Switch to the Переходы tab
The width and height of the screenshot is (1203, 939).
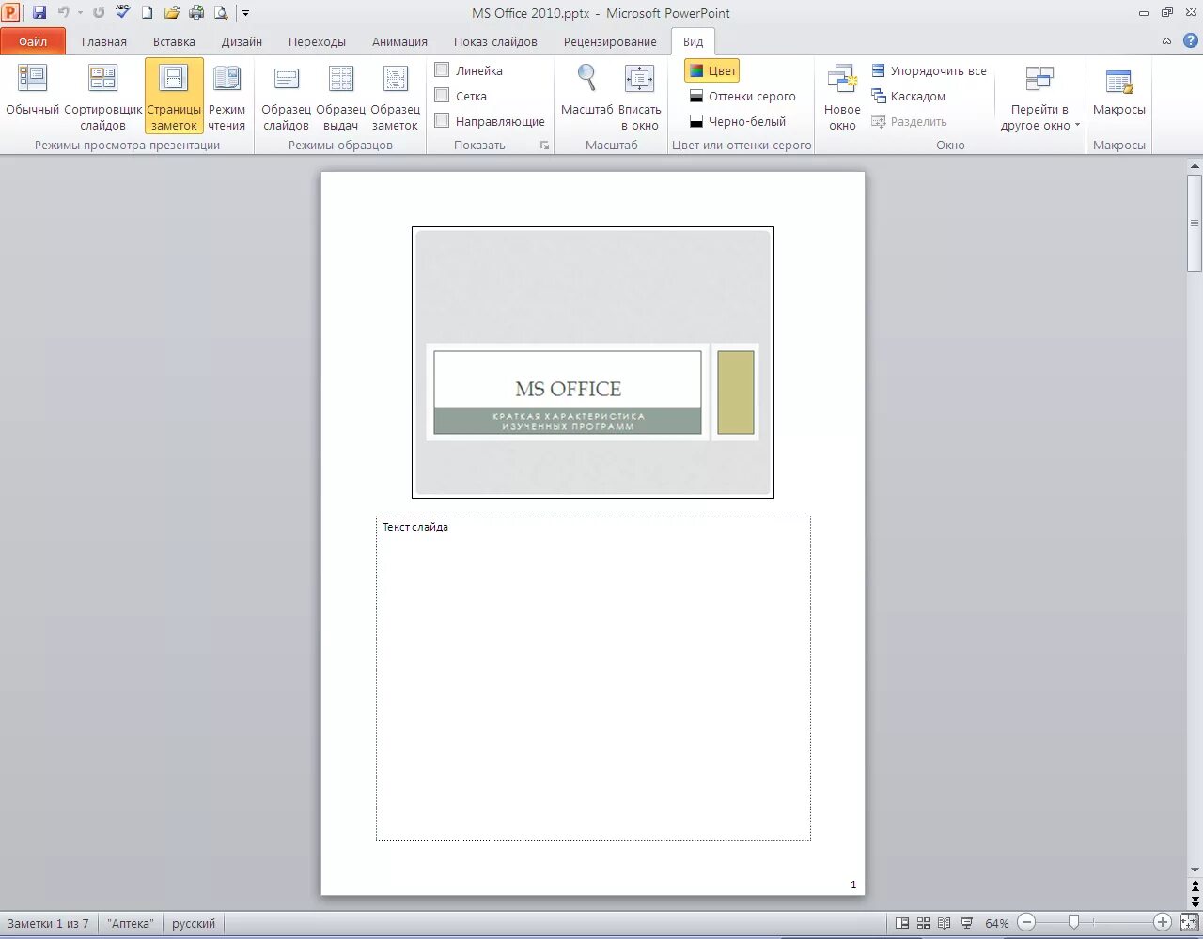[317, 41]
